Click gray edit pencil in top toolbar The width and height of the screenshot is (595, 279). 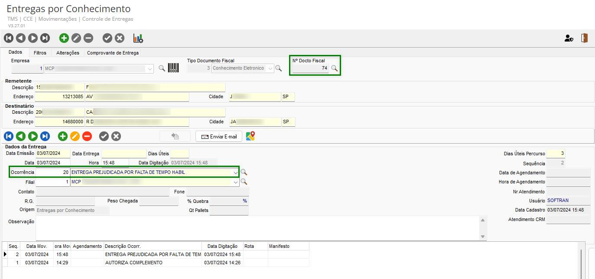tap(76, 38)
